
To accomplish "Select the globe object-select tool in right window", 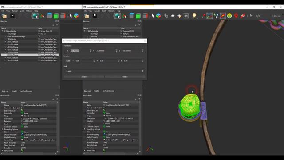I will (117, 16).
